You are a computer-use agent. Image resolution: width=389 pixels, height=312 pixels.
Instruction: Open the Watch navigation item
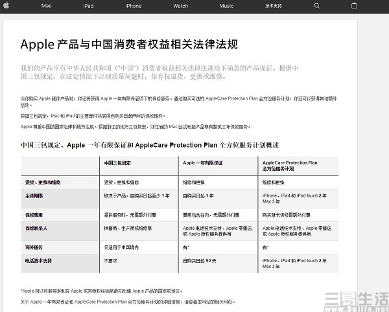181,6
